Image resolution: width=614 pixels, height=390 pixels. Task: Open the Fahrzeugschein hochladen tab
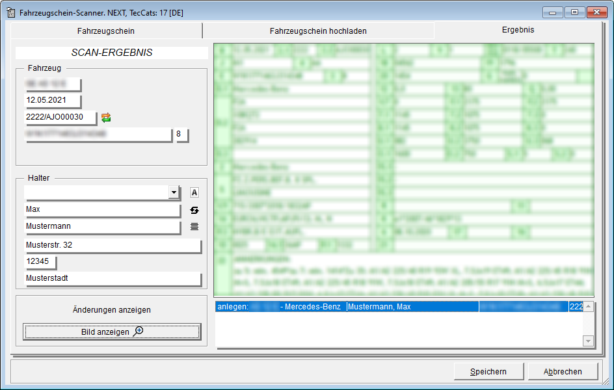click(x=318, y=30)
